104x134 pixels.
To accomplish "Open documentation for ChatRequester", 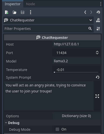I will pos(98,20).
